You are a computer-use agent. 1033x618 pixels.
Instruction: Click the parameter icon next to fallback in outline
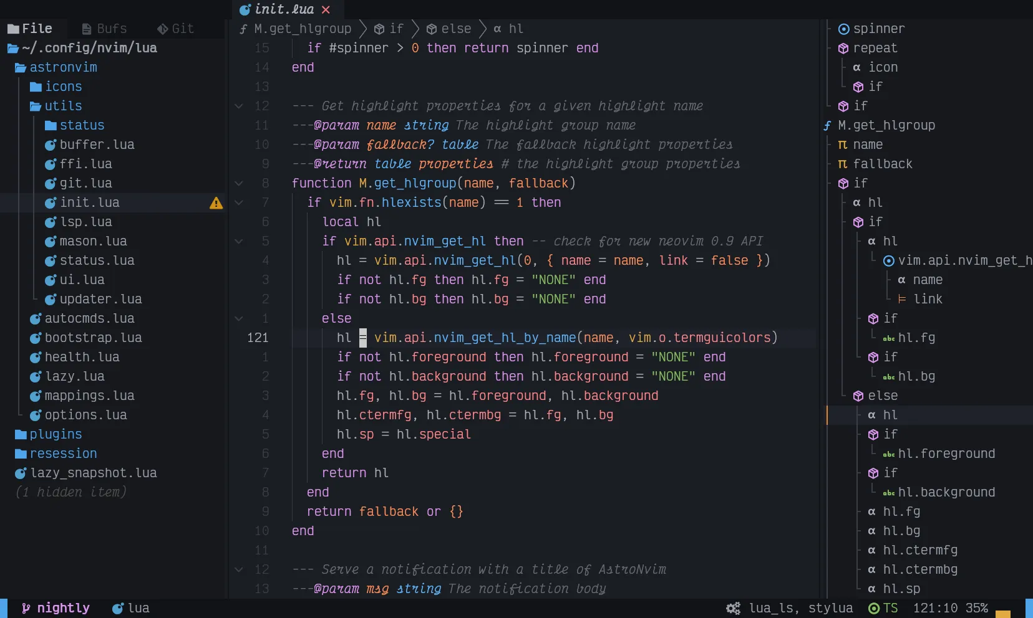coord(843,164)
